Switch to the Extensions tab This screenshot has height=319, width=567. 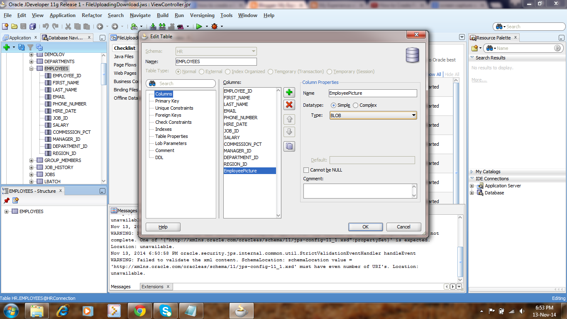pyautogui.click(x=153, y=286)
